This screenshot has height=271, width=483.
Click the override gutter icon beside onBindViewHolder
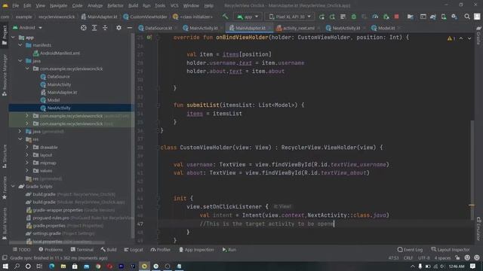coord(149,38)
